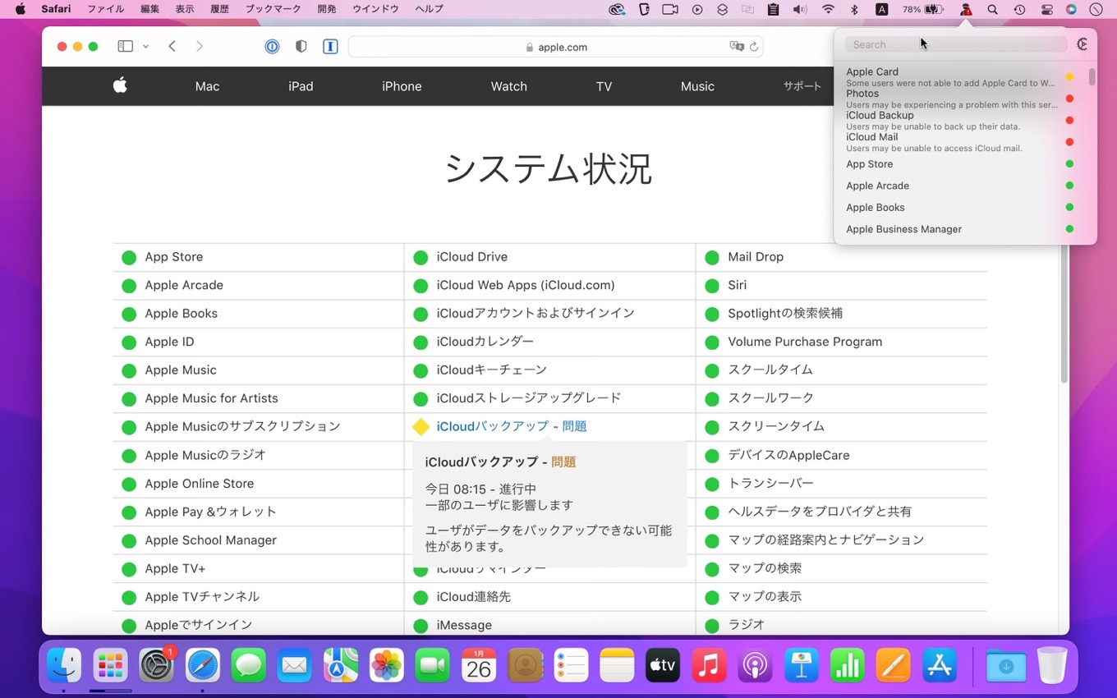Select Apple Card row in the status popover
The height and width of the screenshot is (698, 1117).
pyautogui.click(x=960, y=77)
